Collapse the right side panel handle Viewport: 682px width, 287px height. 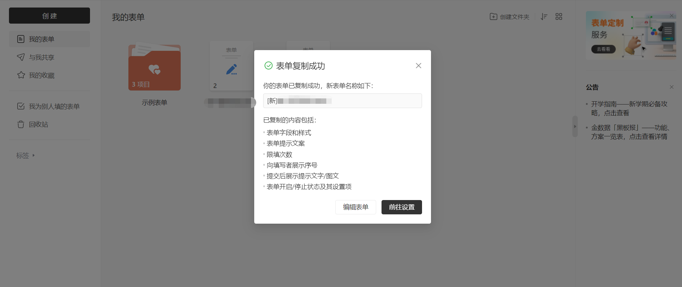tap(575, 126)
